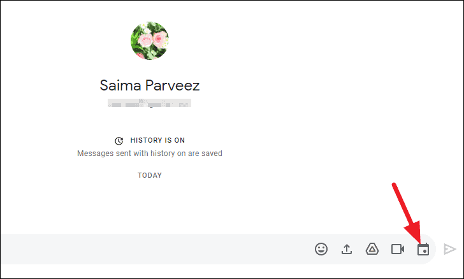Open Saima Parveez's flower profile picture
Viewport: 464px width, 279px height.
[150, 41]
